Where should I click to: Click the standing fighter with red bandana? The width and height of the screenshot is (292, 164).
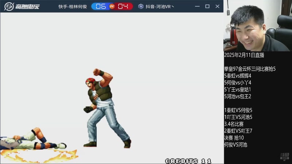pyautogui.click(x=107, y=108)
